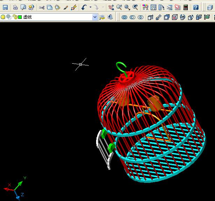Select the Copy Faces tool
This screenshot has width=215, height=201.
(x=199, y=17)
